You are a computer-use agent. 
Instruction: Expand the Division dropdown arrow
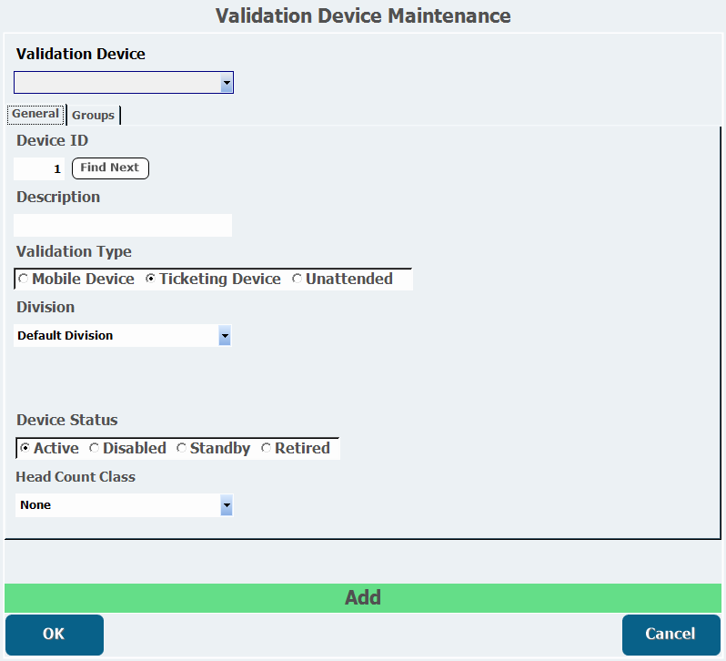(225, 335)
